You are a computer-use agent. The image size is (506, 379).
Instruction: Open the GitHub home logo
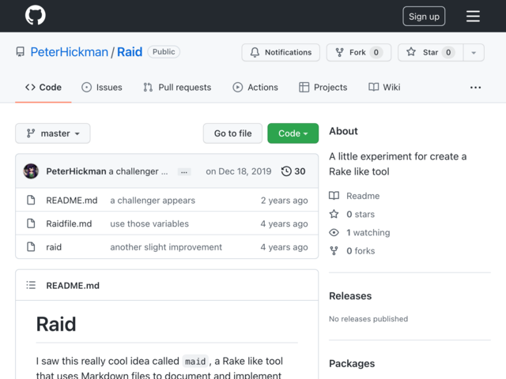[x=35, y=15]
